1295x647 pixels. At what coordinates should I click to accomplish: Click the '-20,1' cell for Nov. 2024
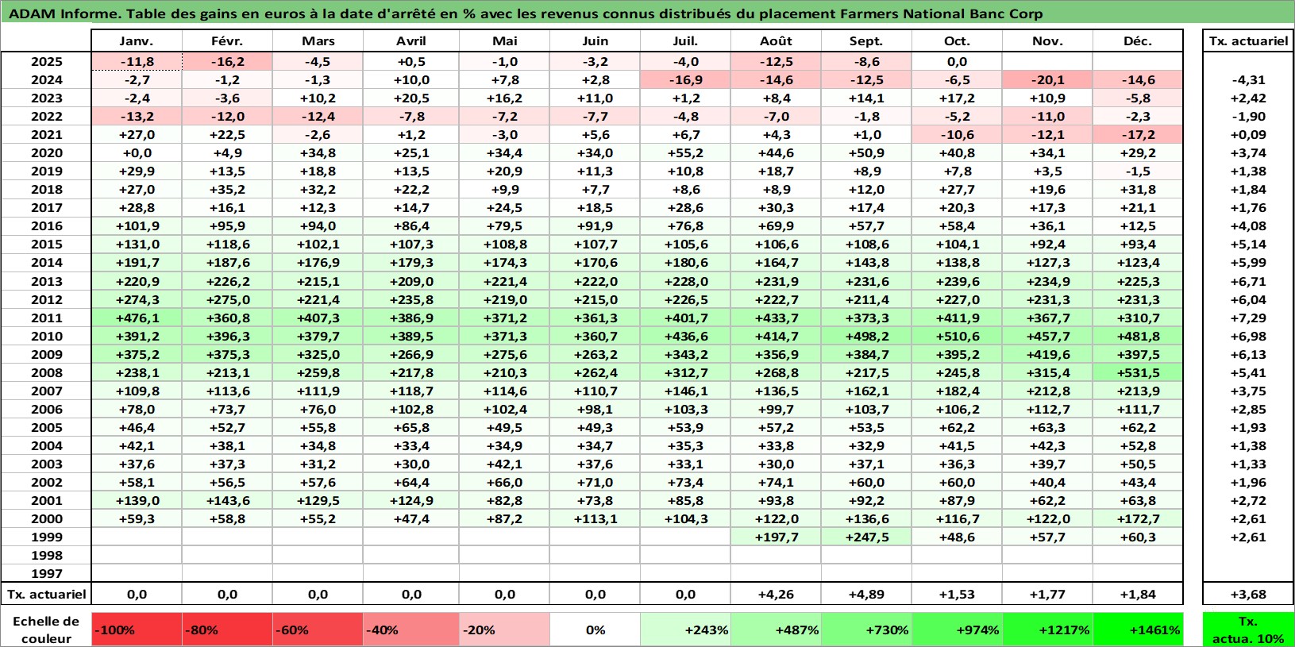tap(1047, 79)
